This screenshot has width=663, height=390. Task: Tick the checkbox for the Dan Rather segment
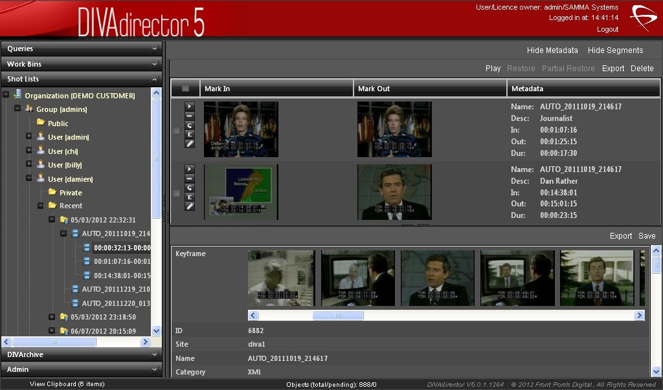[177, 193]
